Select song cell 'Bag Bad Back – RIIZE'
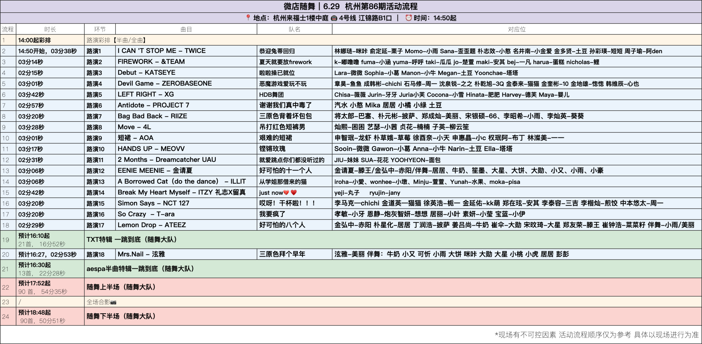Screen dimensions: 702x344 186,116
